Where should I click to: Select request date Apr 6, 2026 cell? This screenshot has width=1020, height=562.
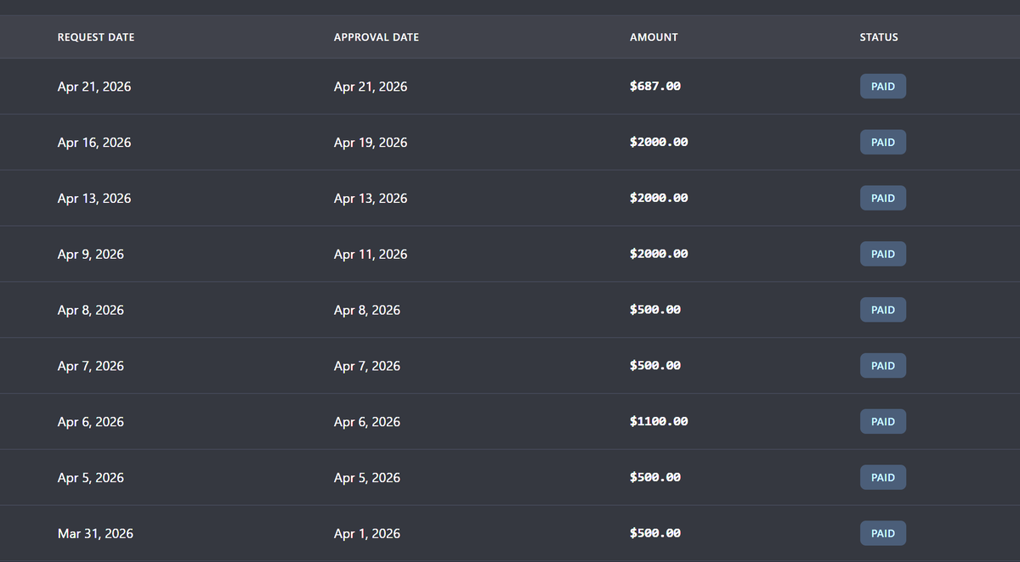click(x=91, y=422)
